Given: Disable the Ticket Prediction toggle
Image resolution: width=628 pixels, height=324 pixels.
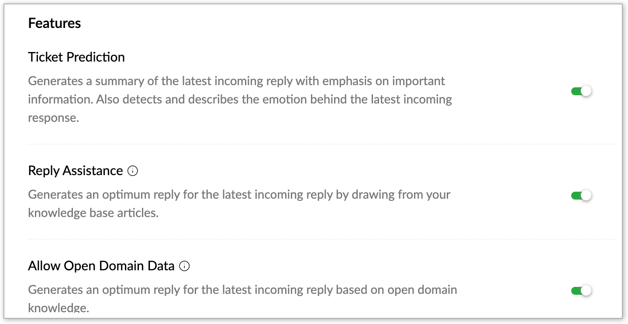Looking at the screenshot, I should tap(581, 91).
